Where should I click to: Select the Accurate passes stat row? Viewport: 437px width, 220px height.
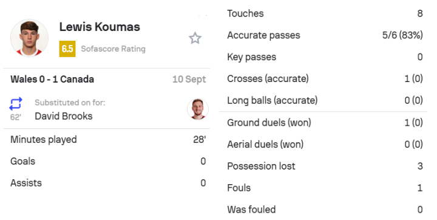pos(324,35)
